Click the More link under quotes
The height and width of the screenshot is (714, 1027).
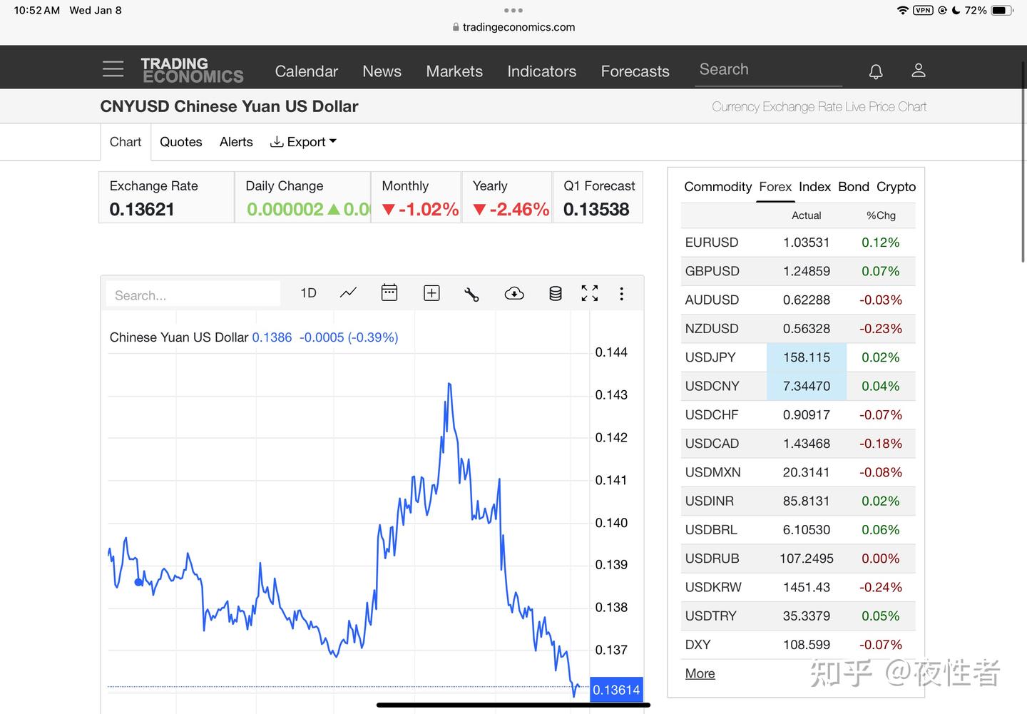coord(700,673)
